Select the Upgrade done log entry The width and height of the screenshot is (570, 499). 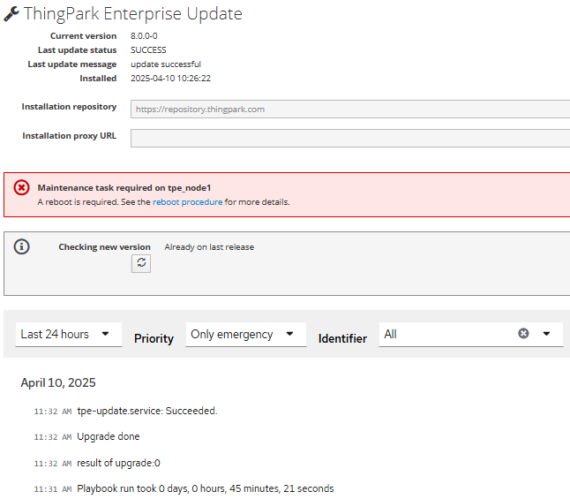(x=109, y=436)
